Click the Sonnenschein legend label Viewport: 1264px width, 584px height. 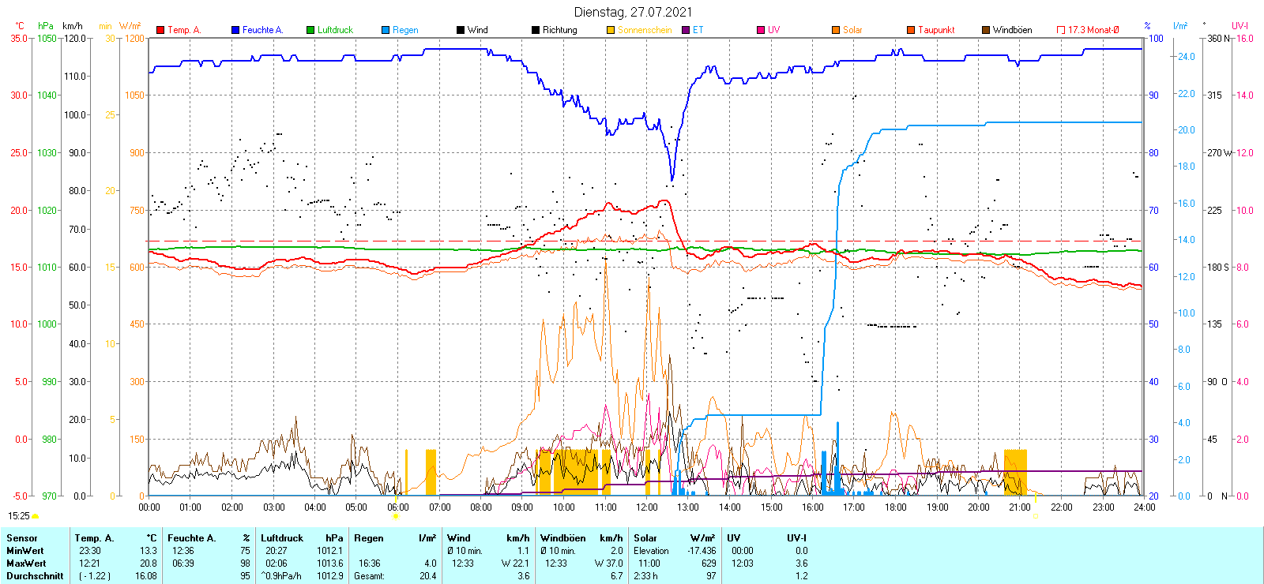coord(645,30)
